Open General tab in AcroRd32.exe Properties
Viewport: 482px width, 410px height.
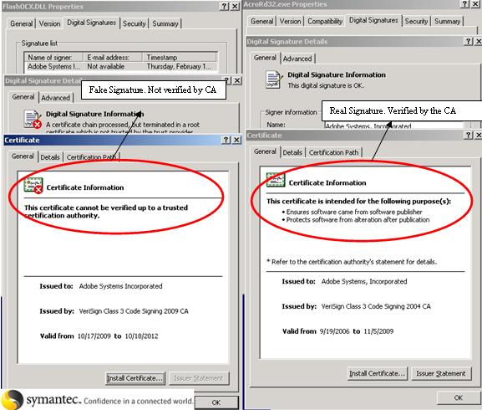(262, 21)
